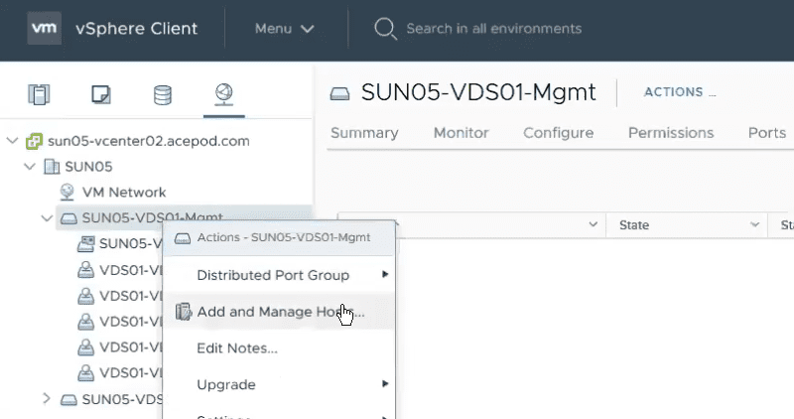Screen dimensions: 794x419
Task: Click the SUN05-VDS01-Mgmt page title
Action: click(x=478, y=92)
